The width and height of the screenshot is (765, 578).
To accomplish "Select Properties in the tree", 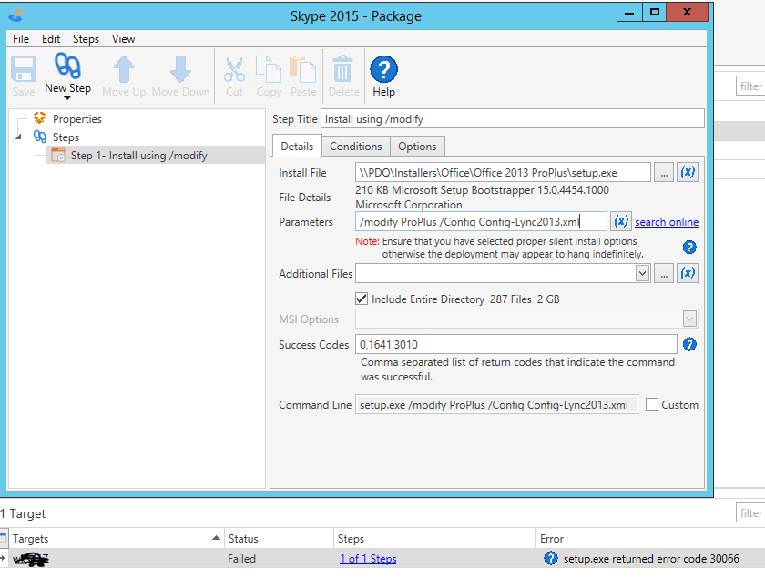I will 76,119.
